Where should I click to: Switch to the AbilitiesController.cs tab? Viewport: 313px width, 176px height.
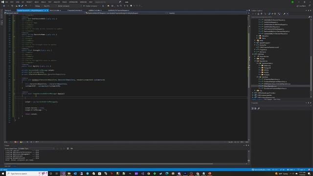point(94,10)
